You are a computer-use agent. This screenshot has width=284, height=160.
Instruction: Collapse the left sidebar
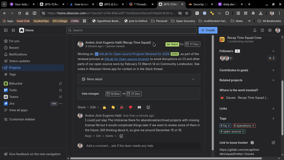6,30
